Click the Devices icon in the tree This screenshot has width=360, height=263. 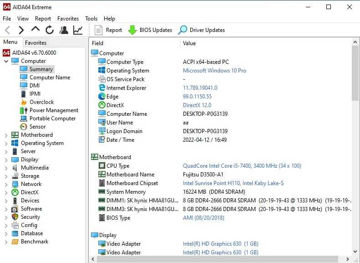click(x=15, y=201)
